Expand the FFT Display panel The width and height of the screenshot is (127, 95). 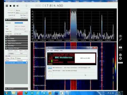[16, 39]
